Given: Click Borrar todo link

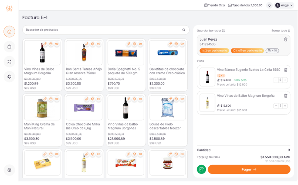Looking at the screenshot, I should coord(281,31).
